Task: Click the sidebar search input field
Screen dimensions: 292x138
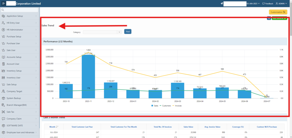Action: (x=20, y=10)
